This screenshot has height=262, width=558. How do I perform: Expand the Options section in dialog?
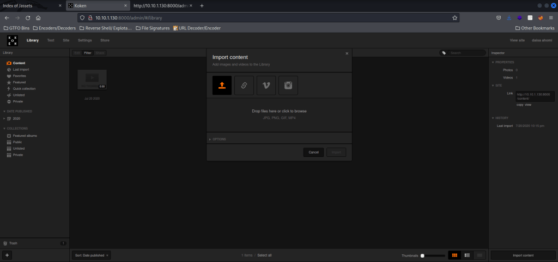click(219, 139)
